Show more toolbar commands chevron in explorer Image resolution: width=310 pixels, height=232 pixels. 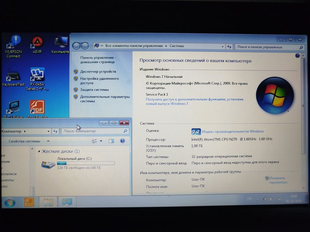(x=49, y=141)
